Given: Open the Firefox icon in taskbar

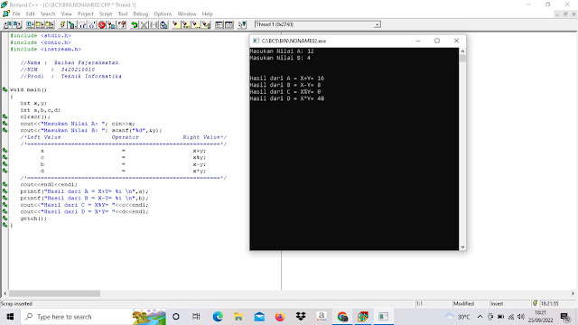Looking at the screenshot, I should point(280,317).
